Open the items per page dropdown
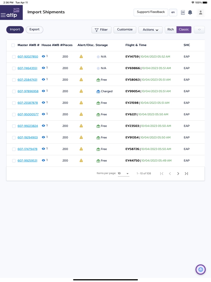The height and width of the screenshot is (282, 211). [x=123, y=174]
